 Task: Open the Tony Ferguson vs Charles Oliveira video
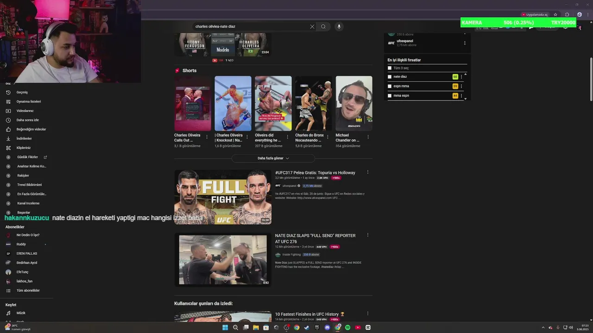(x=223, y=44)
